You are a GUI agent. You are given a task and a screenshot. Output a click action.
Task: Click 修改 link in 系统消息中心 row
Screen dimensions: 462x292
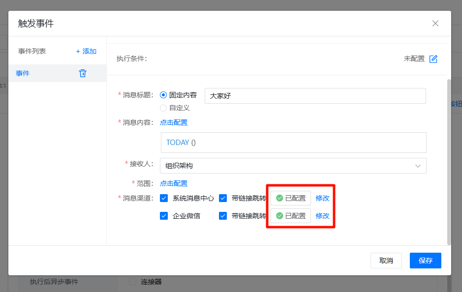[322, 198]
